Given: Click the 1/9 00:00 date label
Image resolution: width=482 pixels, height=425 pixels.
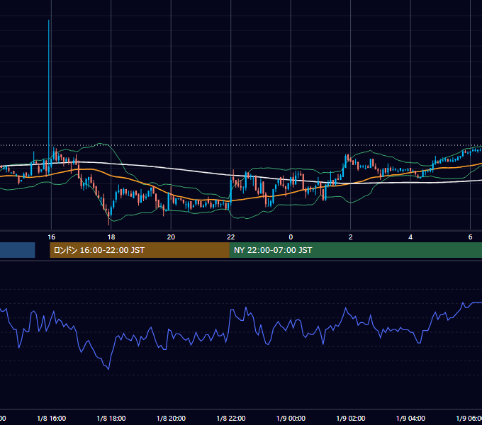Looking at the screenshot, I should click(291, 419).
